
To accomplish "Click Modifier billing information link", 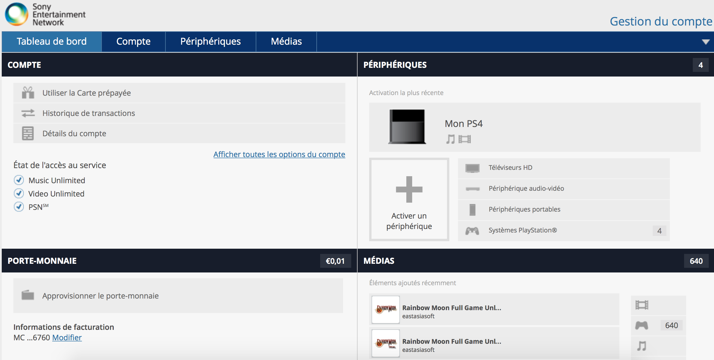I will [x=67, y=338].
